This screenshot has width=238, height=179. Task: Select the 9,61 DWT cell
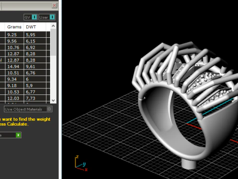pyautogui.click(x=35, y=67)
